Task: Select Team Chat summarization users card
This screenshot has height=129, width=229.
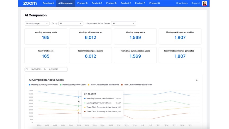Action: point(135,55)
